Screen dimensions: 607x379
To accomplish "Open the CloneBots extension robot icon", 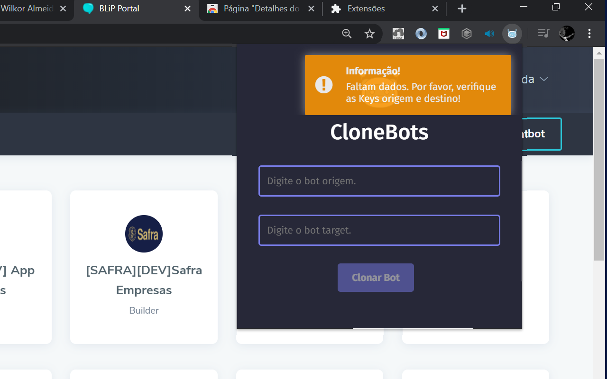I will coord(512,34).
